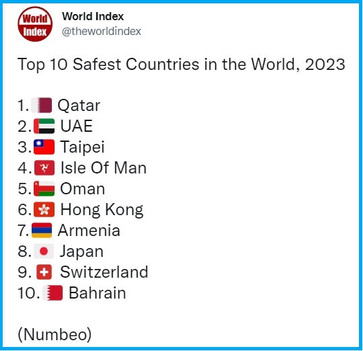Viewport: 363px width, 351px height.
Task: Open the @theworldindex handle link
Action: [x=102, y=31]
